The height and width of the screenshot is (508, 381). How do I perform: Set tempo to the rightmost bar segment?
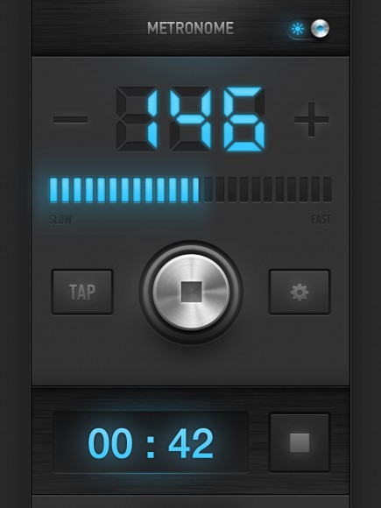pyautogui.click(x=328, y=190)
